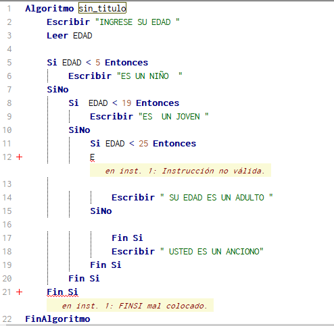Viewport: 334px width, 326px height.
Task: Click the underlined letter E on line 12
Action: (x=93, y=157)
